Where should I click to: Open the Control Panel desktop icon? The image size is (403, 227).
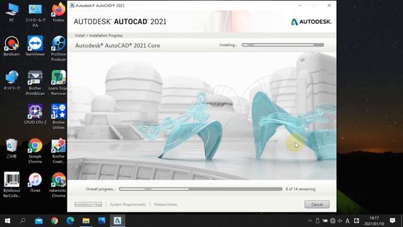click(x=35, y=15)
